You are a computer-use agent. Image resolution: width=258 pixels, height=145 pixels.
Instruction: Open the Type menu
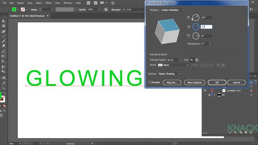tap(30, 3)
